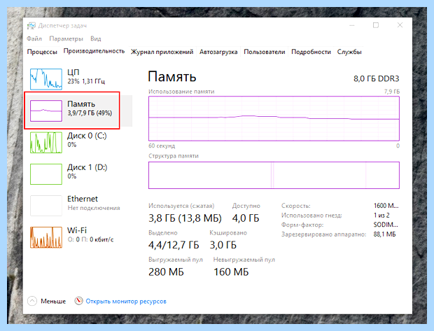
Task: Go to the Пользователи tab
Action: 265,52
